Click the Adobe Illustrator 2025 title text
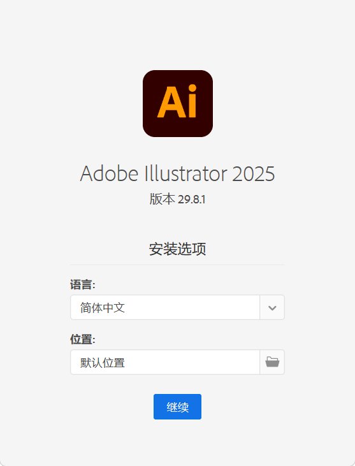This screenshot has height=466, width=355. click(x=177, y=173)
